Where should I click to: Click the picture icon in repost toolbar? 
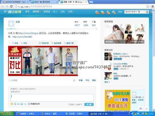(x=22, y=104)
